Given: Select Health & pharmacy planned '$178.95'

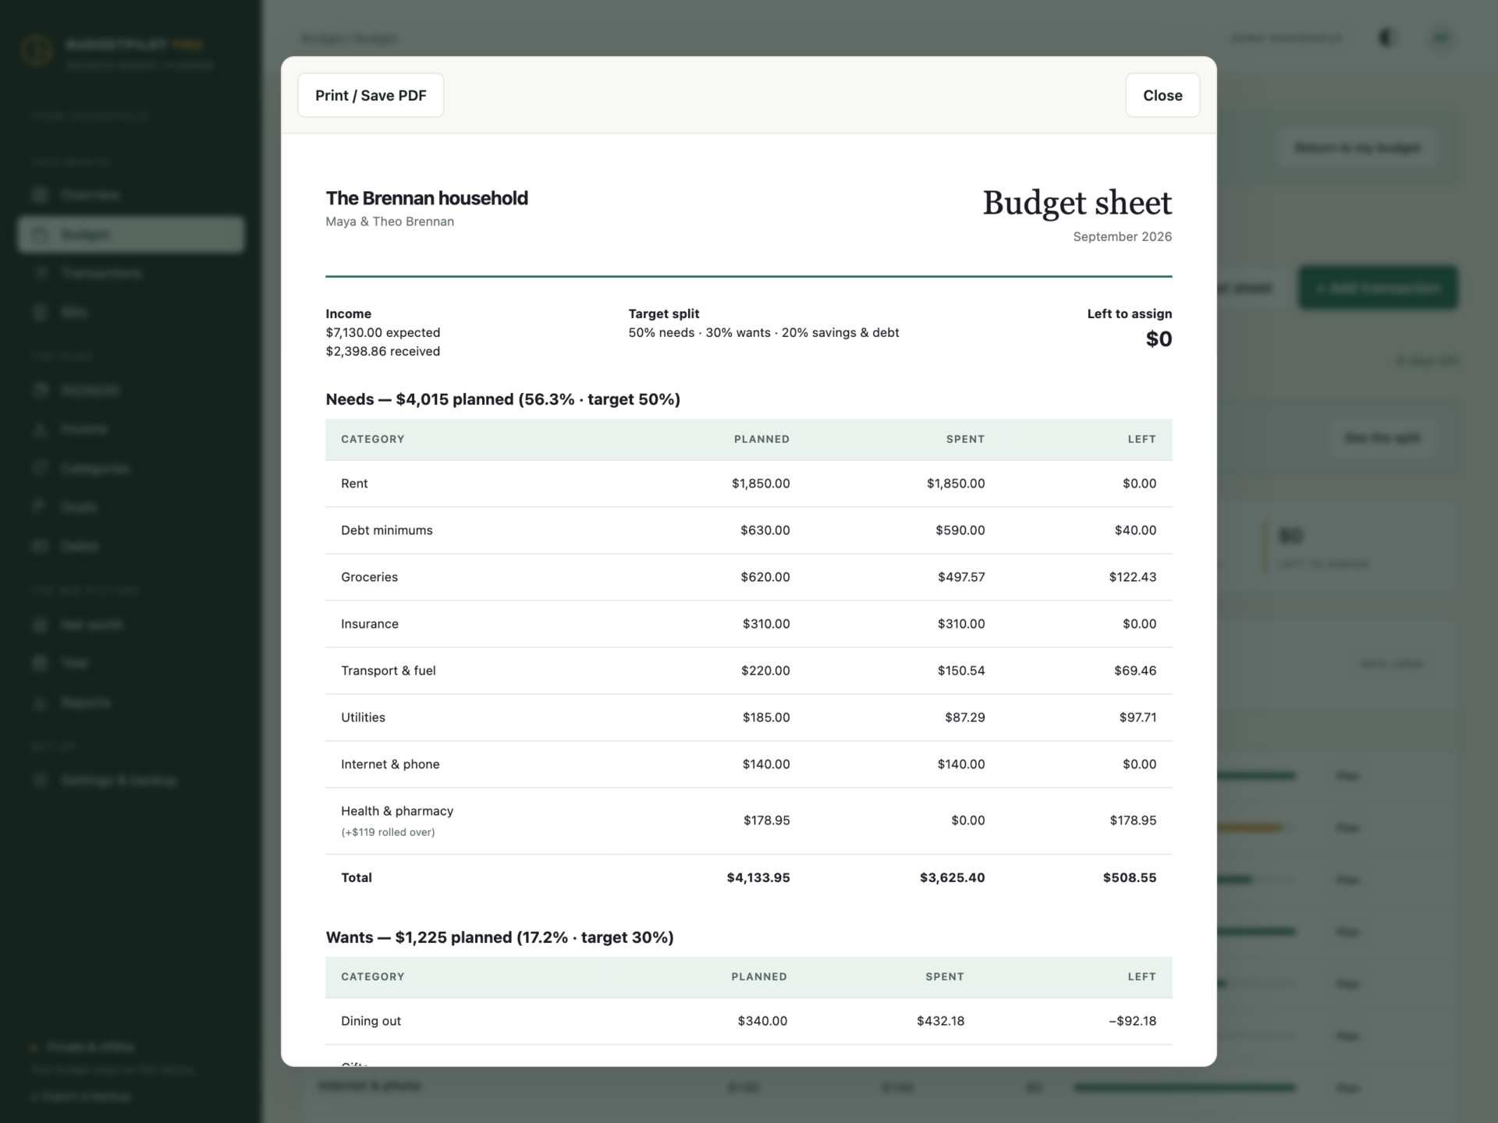Looking at the screenshot, I should pyautogui.click(x=766, y=820).
